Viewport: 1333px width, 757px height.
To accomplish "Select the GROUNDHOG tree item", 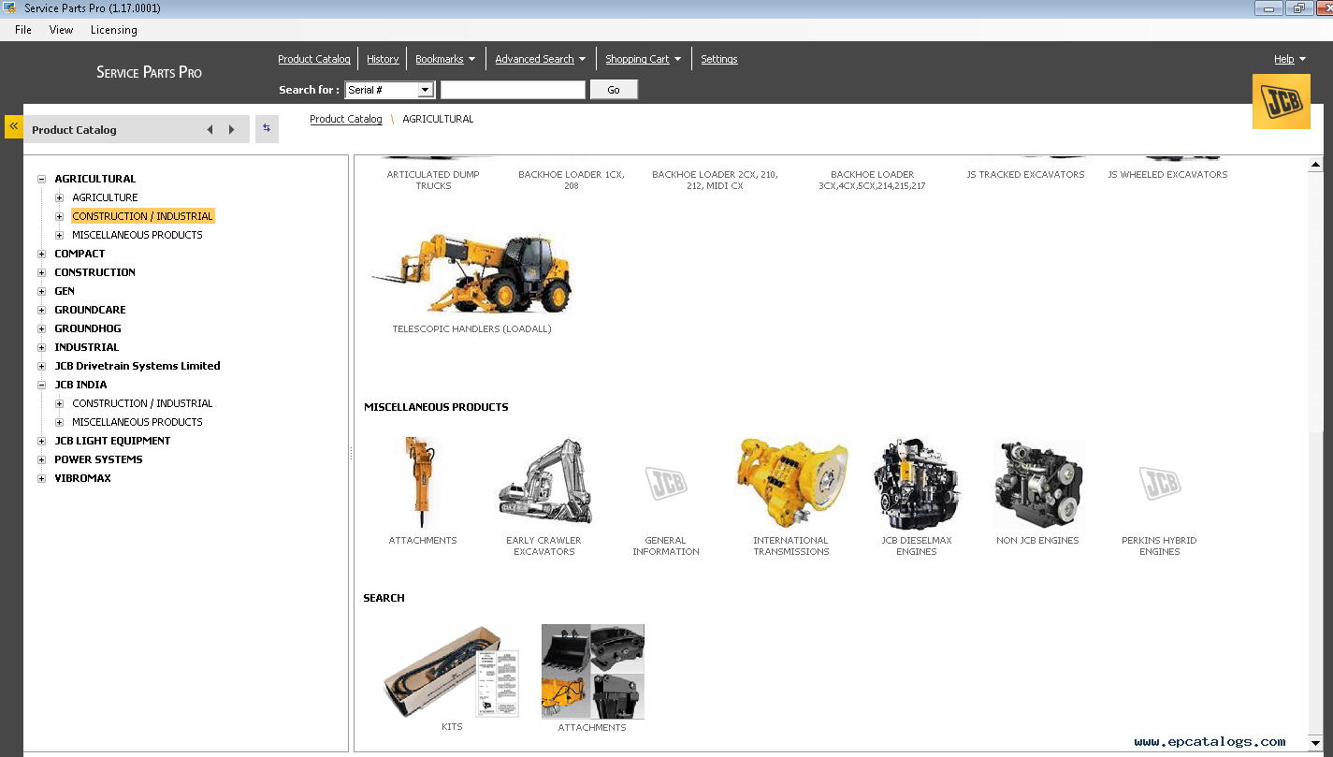I will click(88, 328).
